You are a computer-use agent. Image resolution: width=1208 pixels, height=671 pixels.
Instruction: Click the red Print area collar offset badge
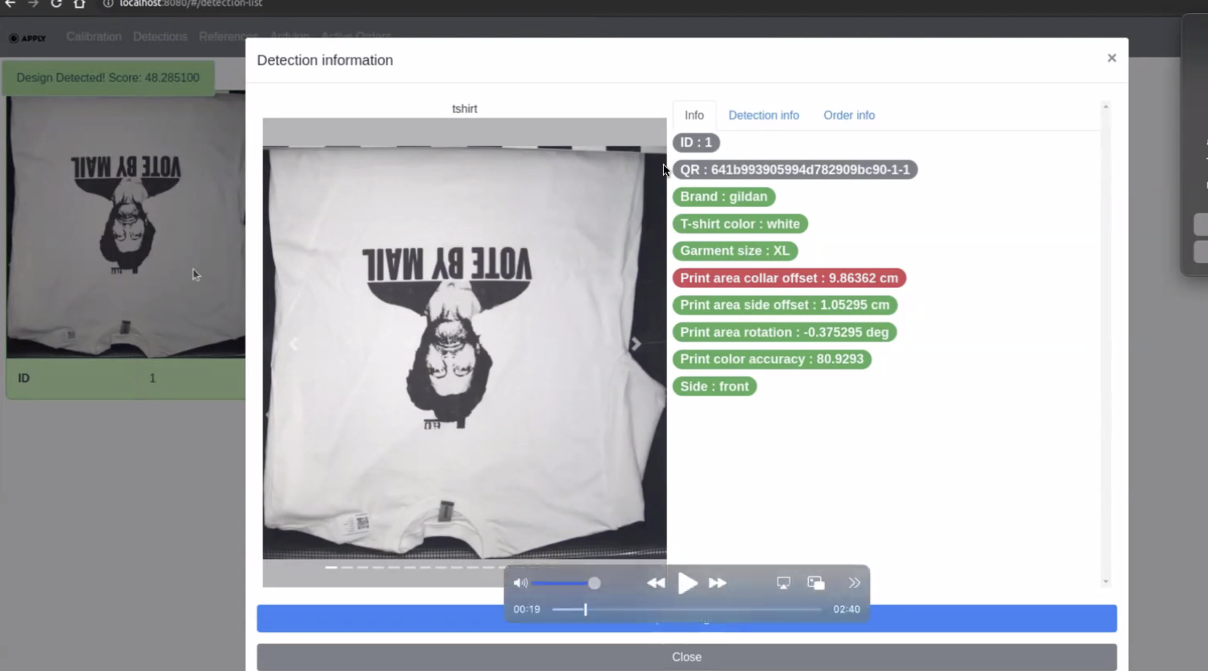pyautogui.click(x=789, y=278)
